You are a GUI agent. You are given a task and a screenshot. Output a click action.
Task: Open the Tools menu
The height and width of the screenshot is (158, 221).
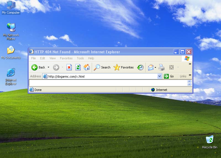click(80, 58)
